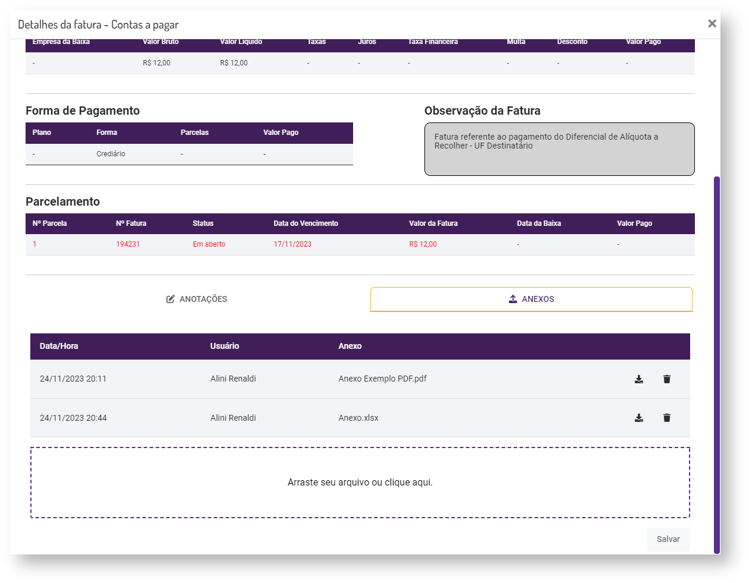Switch to the Anotações tab
Image resolution: width=749 pixels, height=583 pixels.
point(197,299)
